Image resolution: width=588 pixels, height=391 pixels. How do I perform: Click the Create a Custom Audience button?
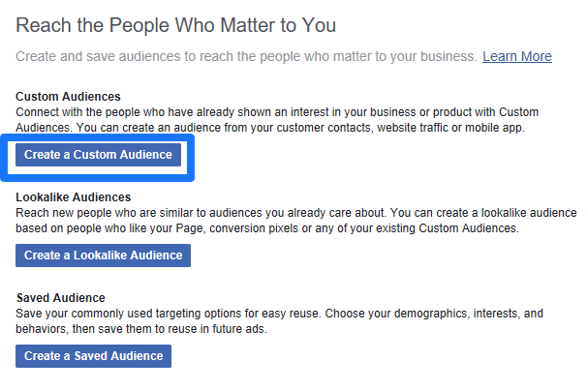coord(98,155)
